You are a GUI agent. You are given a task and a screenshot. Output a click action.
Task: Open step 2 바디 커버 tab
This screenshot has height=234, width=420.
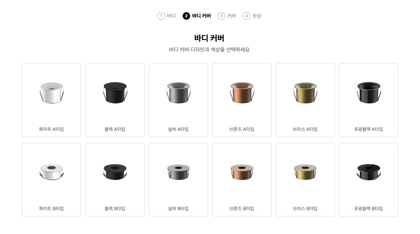tap(197, 16)
